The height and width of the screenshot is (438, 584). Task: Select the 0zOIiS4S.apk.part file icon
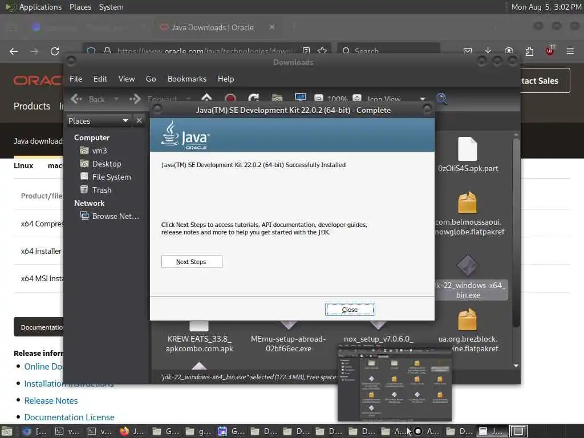click(468, 149)
